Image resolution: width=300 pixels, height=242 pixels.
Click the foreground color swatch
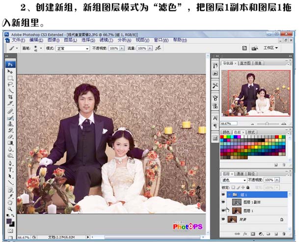[9, 221]
